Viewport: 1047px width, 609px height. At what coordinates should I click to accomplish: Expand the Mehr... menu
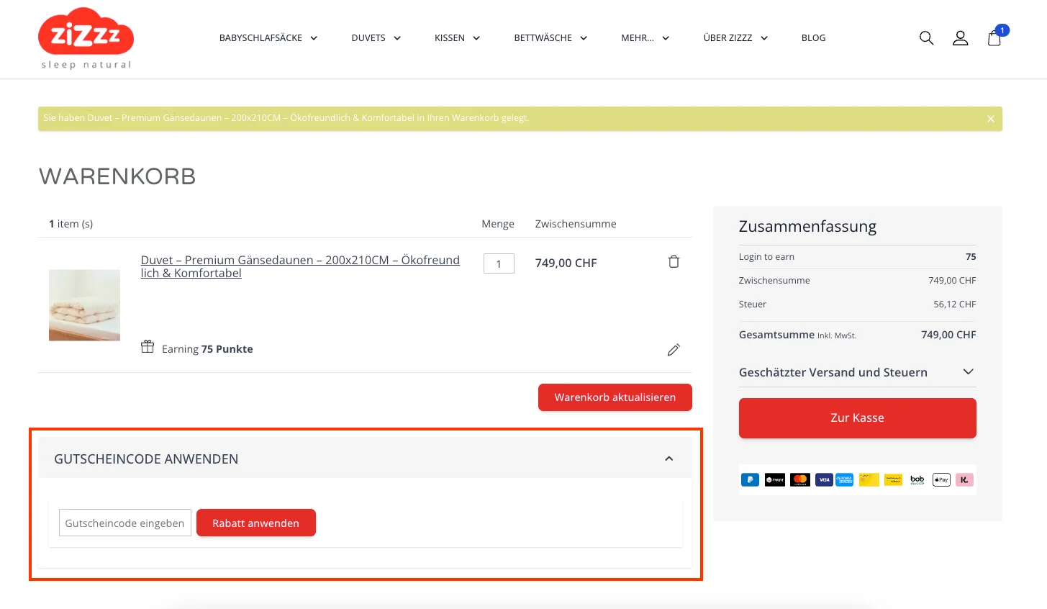[645, 38]
